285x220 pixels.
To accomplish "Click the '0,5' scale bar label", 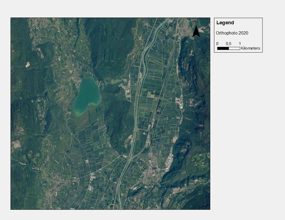I will pyautogui.click(x=229, y=44).
